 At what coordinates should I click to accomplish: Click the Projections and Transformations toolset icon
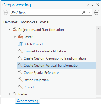tap(15, 29)
